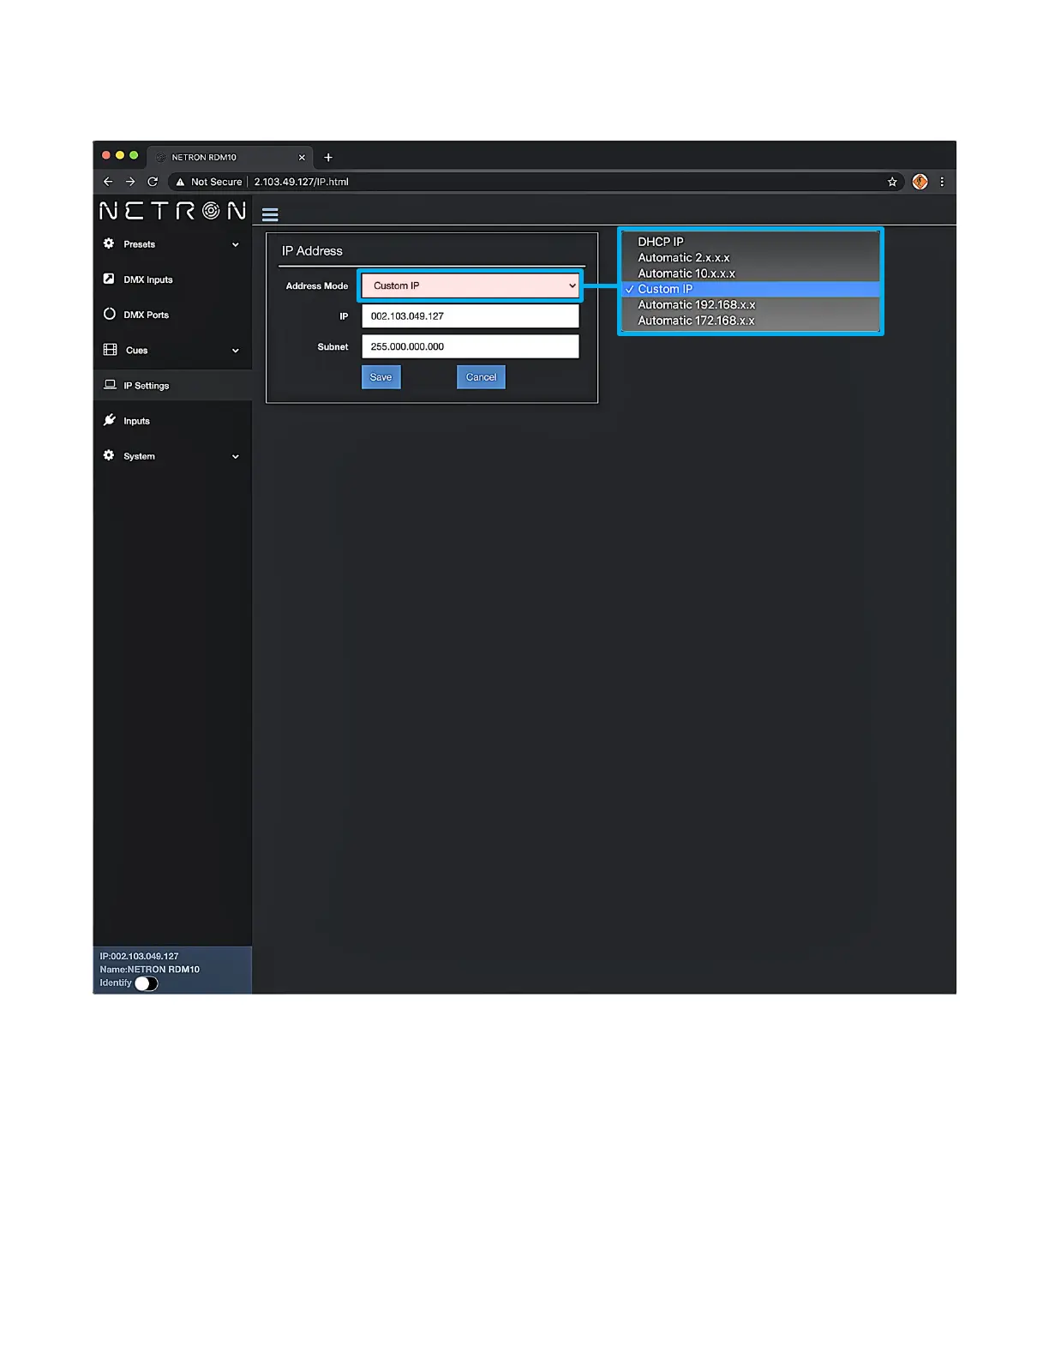Choose Automatic 192.168.x.x option

click(x=696, y=305)
